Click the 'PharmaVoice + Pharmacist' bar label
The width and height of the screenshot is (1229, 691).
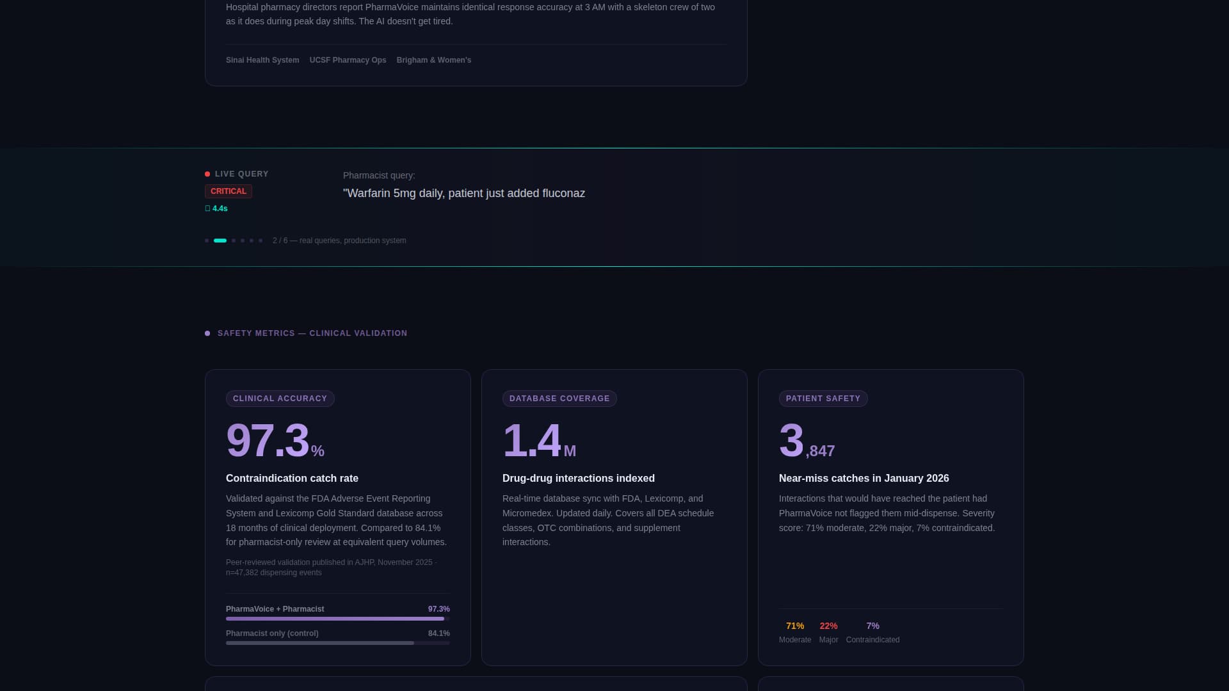tap(275, 609)
